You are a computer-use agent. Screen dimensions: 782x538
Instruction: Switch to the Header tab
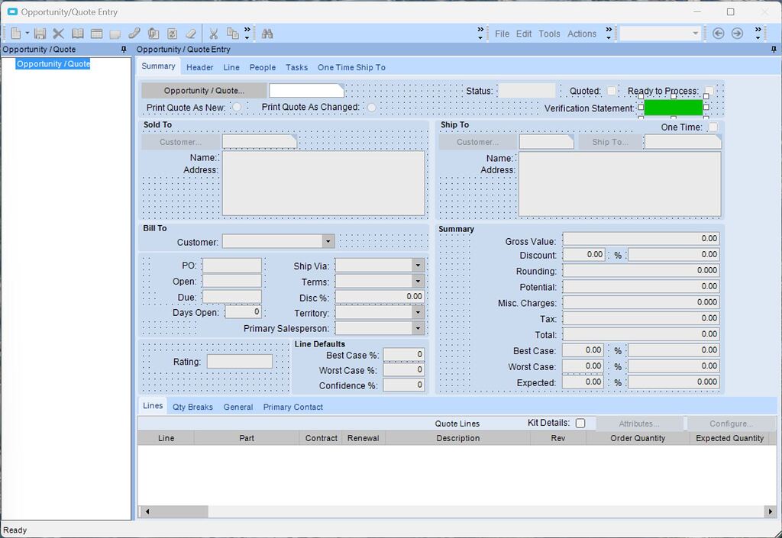tap(199, 67)
